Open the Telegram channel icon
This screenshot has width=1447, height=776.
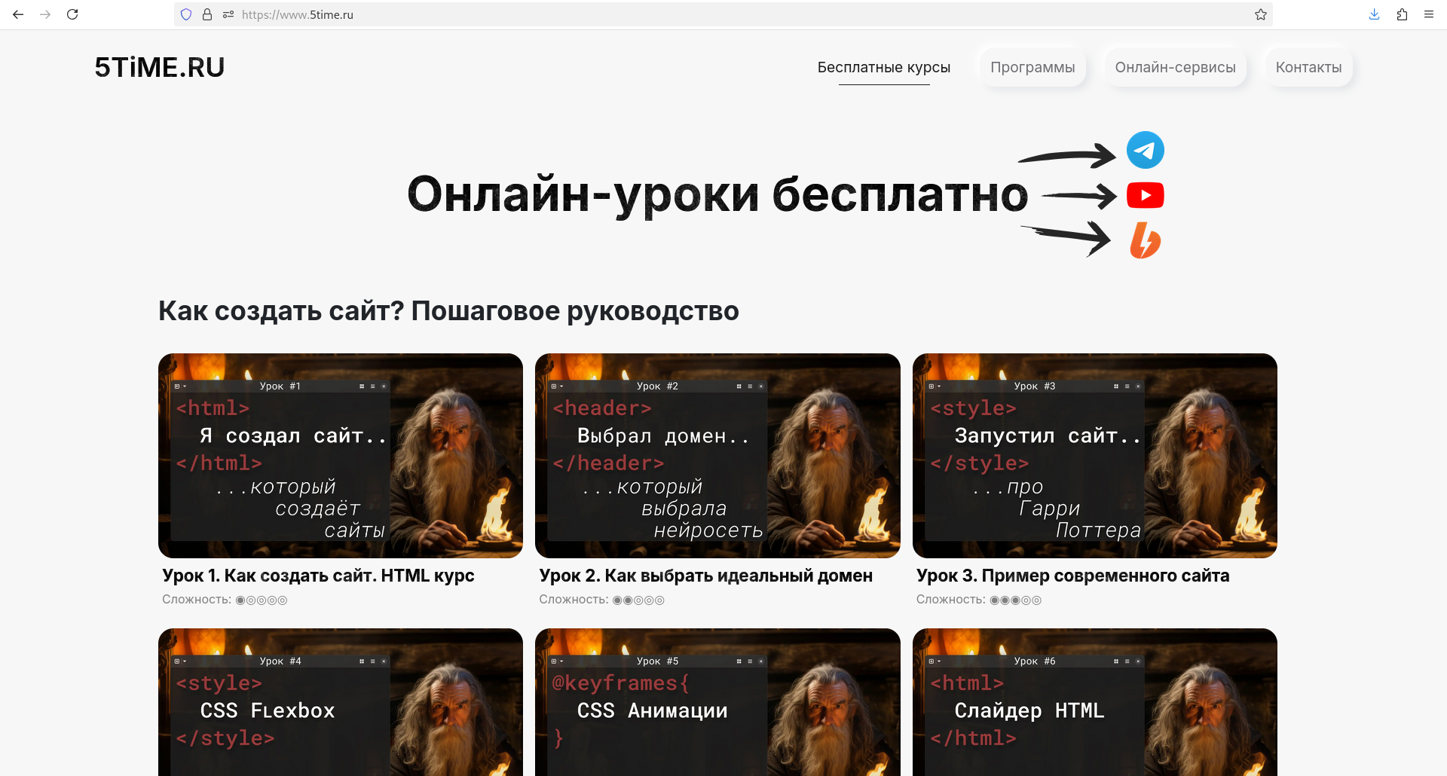click(1145, 150)
